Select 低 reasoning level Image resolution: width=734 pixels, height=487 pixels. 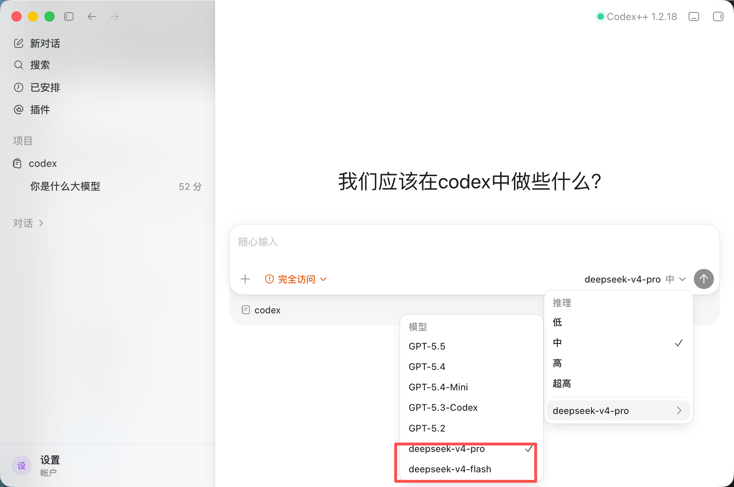pos(618,322)
